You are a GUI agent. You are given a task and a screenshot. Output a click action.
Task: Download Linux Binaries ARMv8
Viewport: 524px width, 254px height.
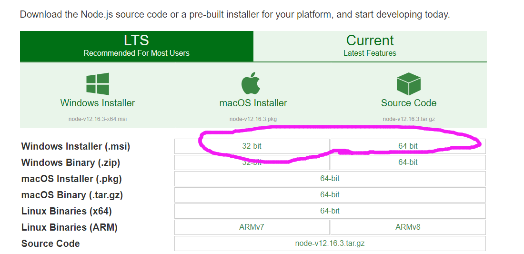click(408, 227)
